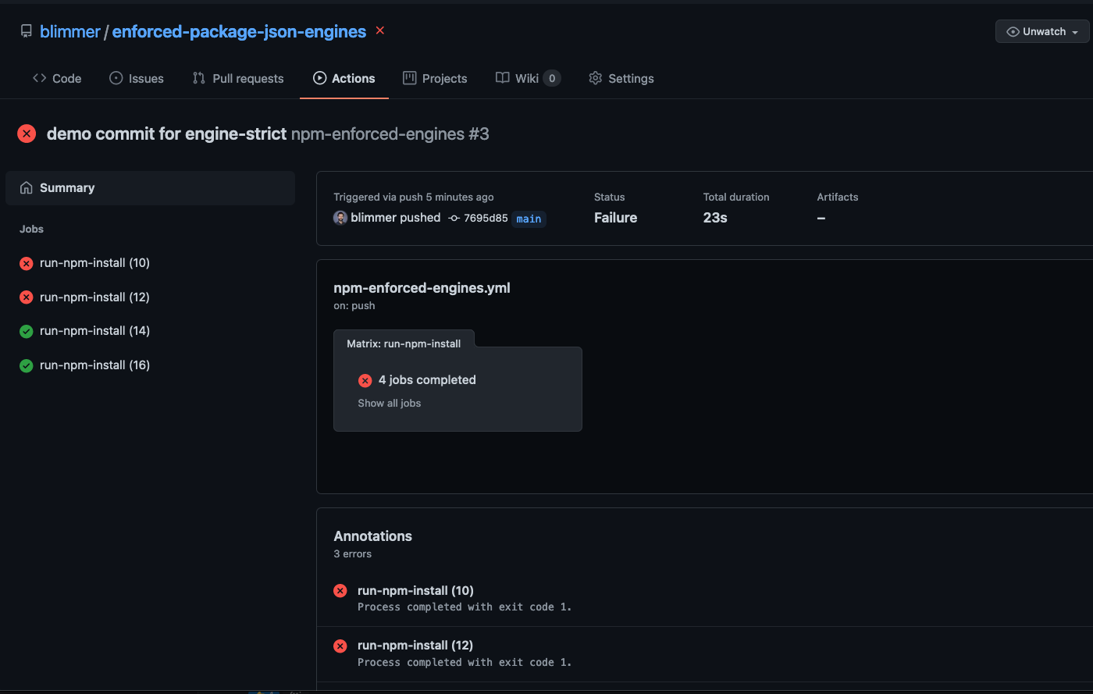This screenshot has height=694, width=1093.
Task: Click blimmer's profile avatar
Action: click(x=341, y=218)
